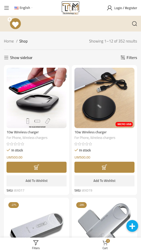
Task: Show sidebar toggle
Action: pyautogui.click(x=18, y=58)
